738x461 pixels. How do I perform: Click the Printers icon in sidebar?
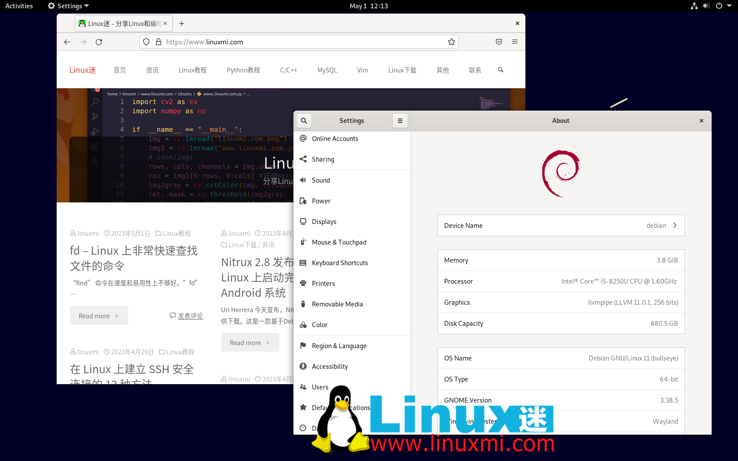(303, 284)
